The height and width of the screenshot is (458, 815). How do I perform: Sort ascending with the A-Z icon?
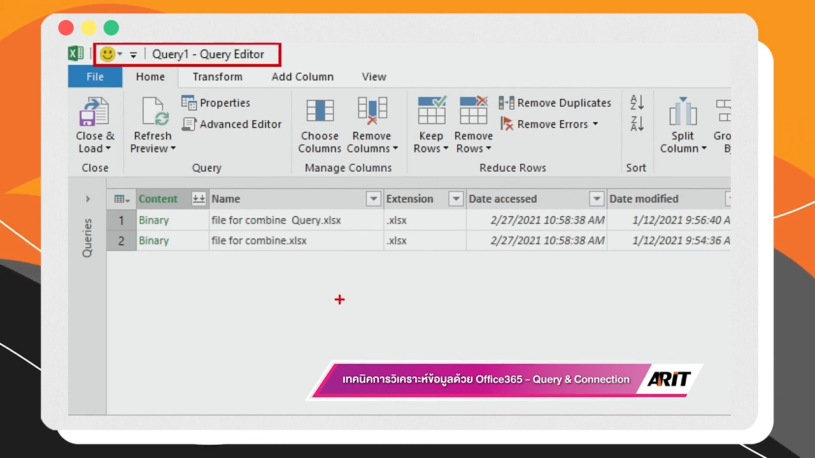point(636,102)
